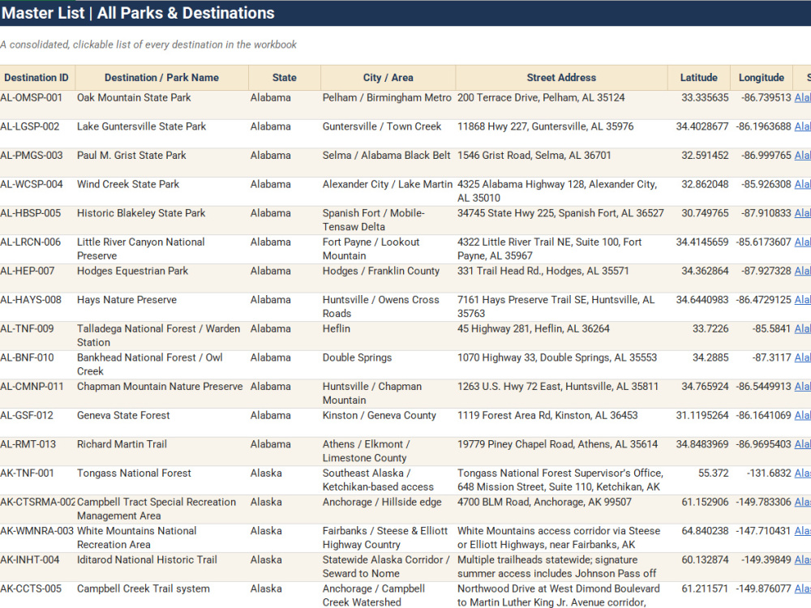Viewport: 811px width, 608px height.
Task: Select Paul M. Grist State Park cell
Action: point(162,163)
